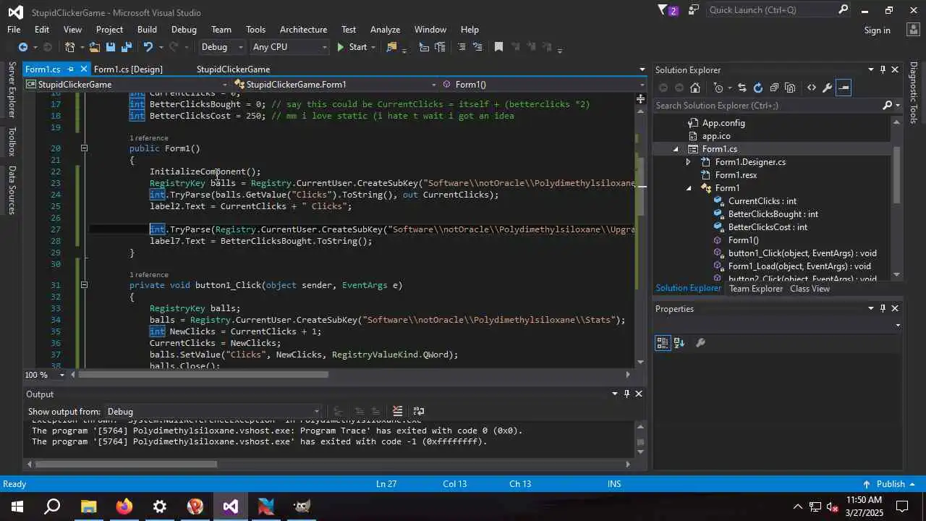Click the New Project toolbar icon
This screenshot has width=926, height=521.
click(70, 47)
